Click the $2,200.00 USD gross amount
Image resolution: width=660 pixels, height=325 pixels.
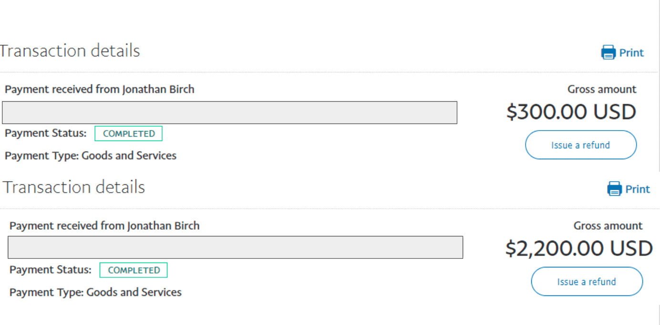(x=578, y=248)
